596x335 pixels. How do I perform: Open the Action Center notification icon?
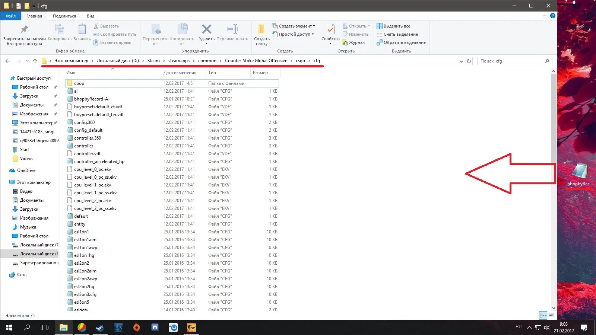584,328
